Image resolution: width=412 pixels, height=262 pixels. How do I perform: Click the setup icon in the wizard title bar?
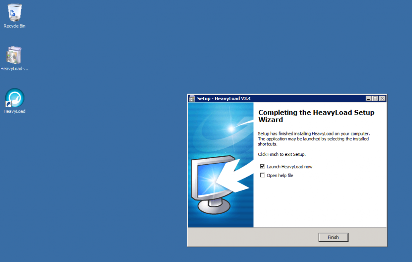(192, 98)
